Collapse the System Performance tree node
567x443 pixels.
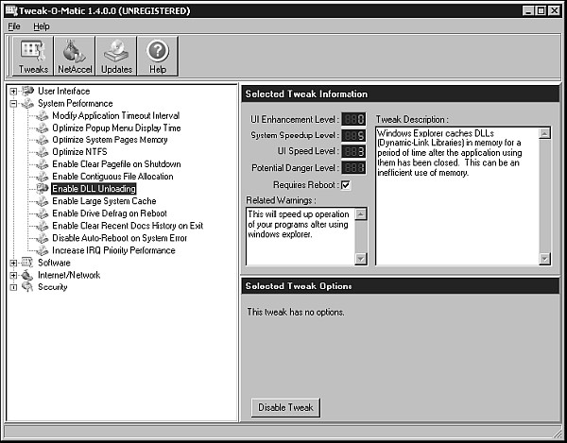(x=13, y=103)
